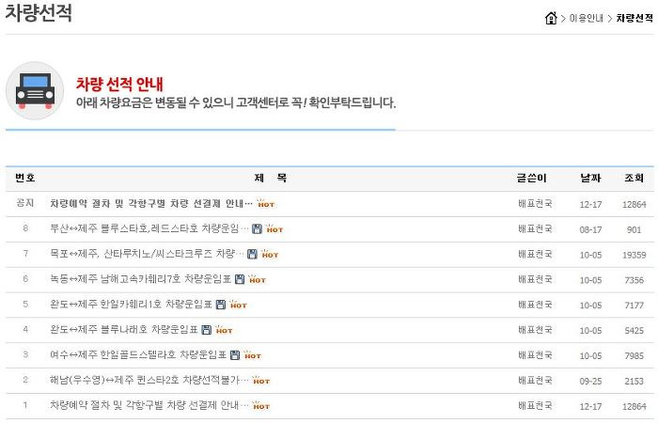Open 이용안내 breadcrumb link

(586, 18)
